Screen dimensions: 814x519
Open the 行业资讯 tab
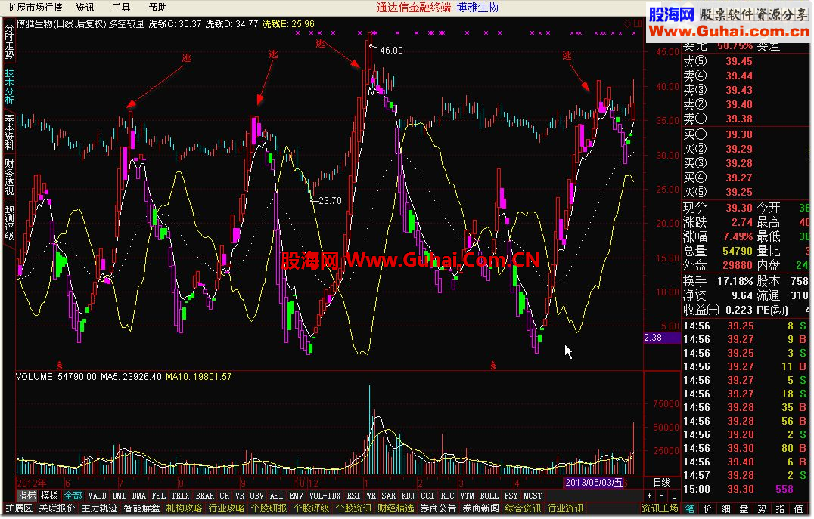565,508
